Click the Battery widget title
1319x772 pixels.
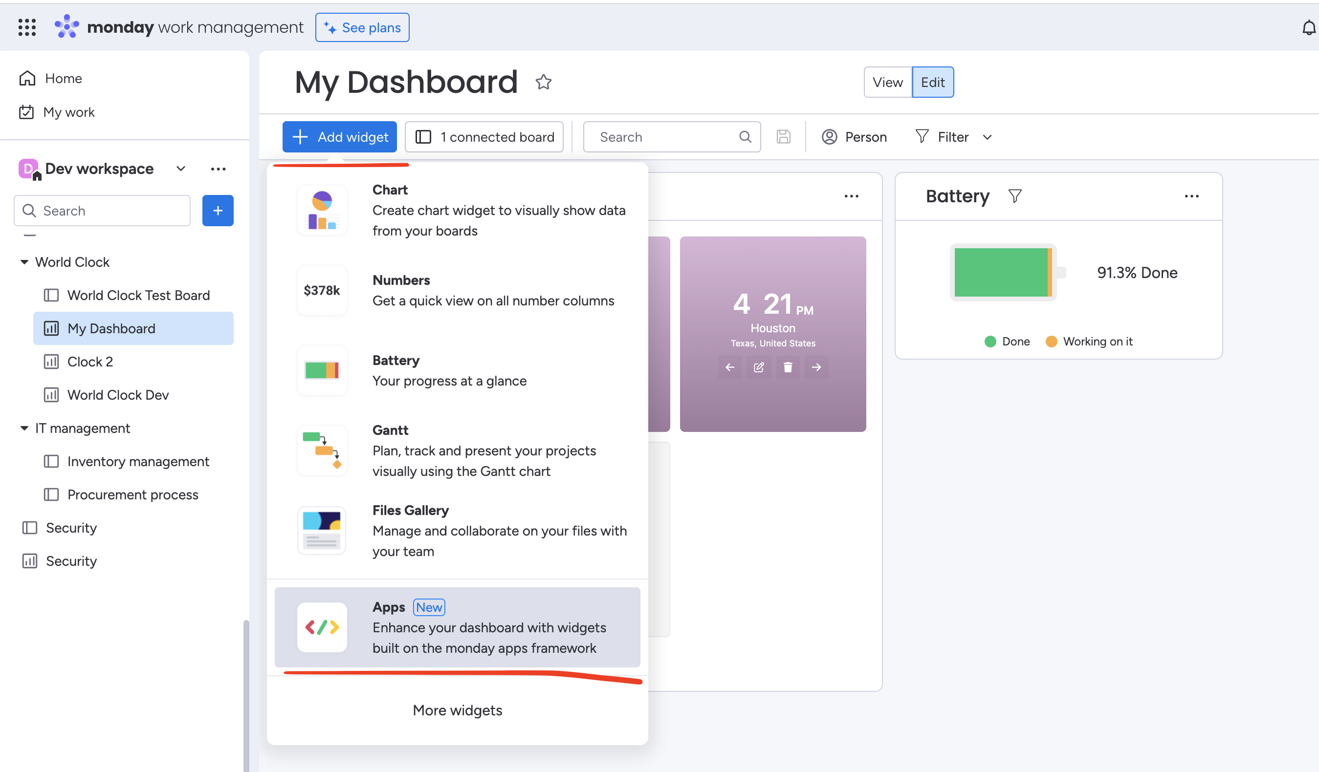click(957, 196)
